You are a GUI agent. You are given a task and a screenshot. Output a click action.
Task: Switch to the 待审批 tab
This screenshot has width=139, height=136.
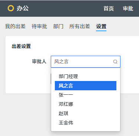39,26
